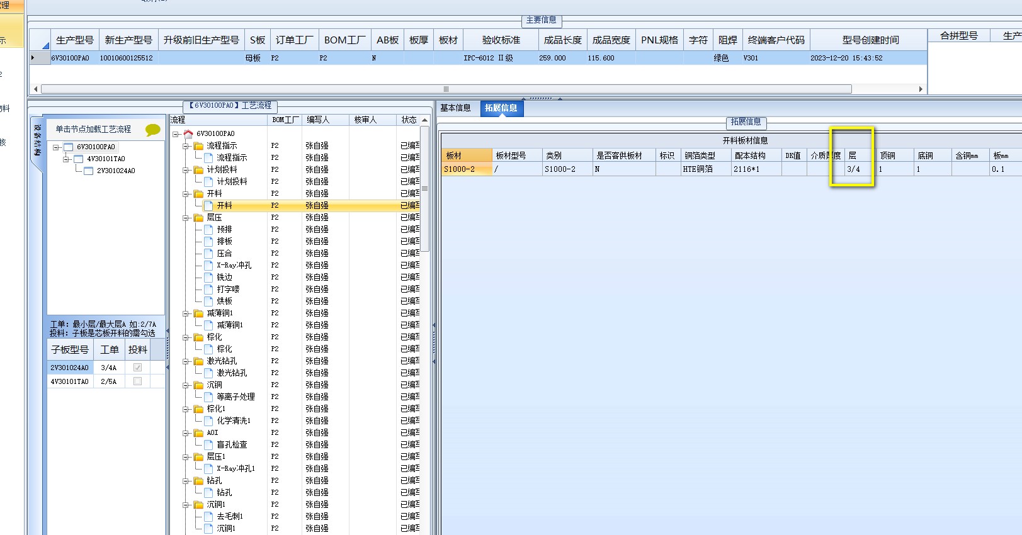Click the document icon beside 压合
The image size is (1022, 535).
click(208, 253)
